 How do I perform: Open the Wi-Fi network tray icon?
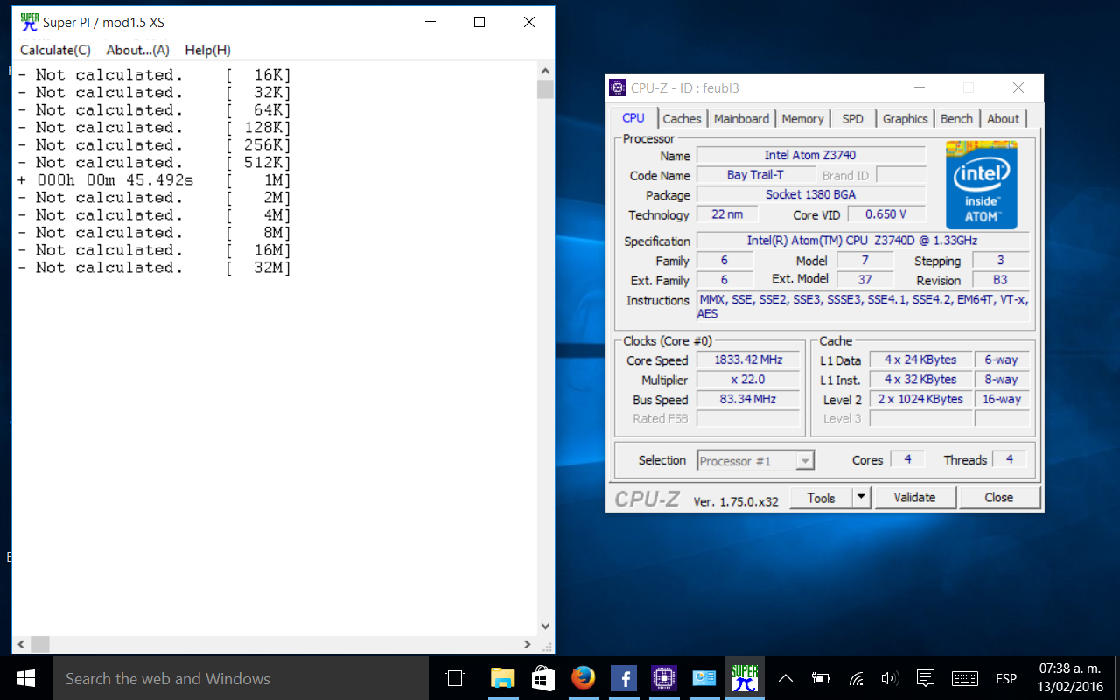857,678
